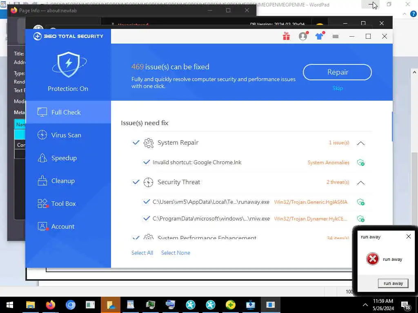Click the red error icon in run away dialog
Viewport: 418px width, 313px height.
pos(372,259)
